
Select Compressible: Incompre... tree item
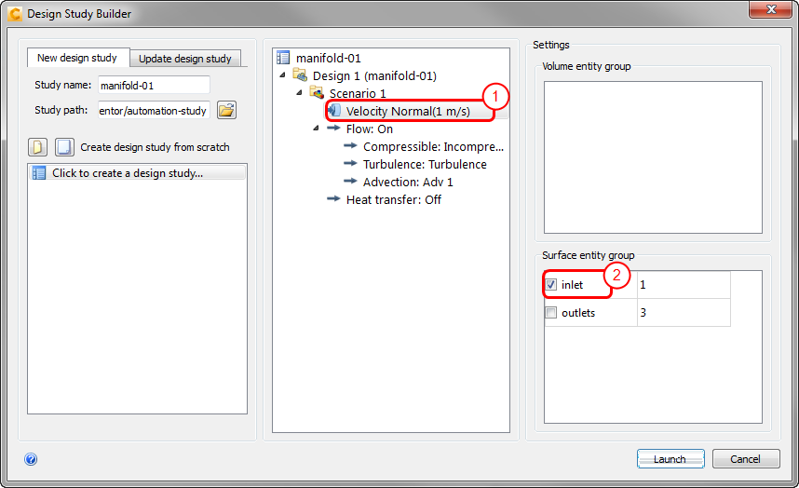click(433, 147)
